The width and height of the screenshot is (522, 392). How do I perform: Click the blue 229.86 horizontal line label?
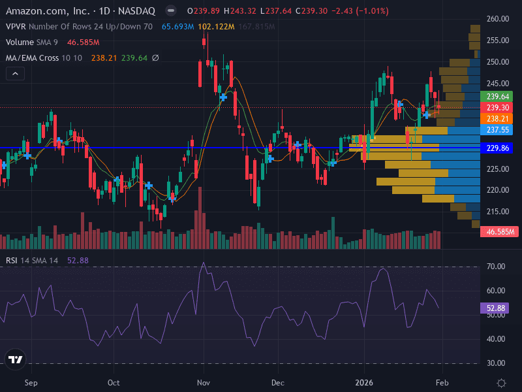click(x=497, y=148)
